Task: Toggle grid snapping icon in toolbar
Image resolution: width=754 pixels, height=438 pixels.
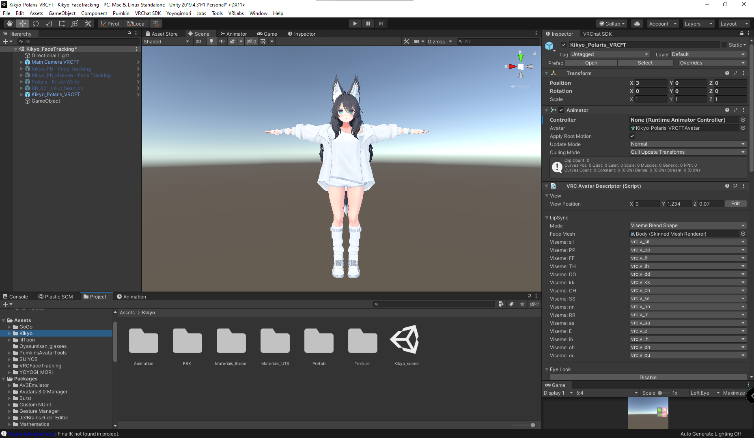Action: (x=156, y=24)
